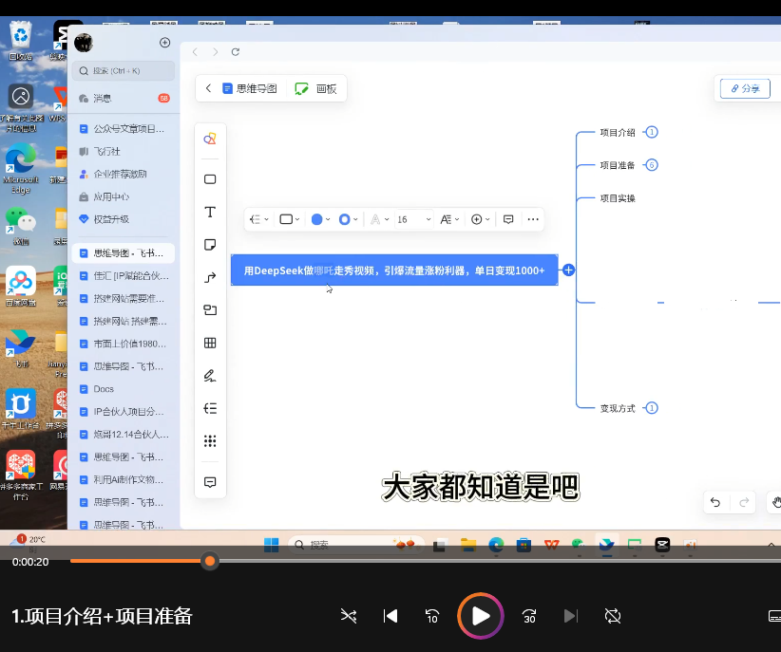Open Recycle Bin on desktop
This screenshot has width=781, height=652.
coord(20,40)
